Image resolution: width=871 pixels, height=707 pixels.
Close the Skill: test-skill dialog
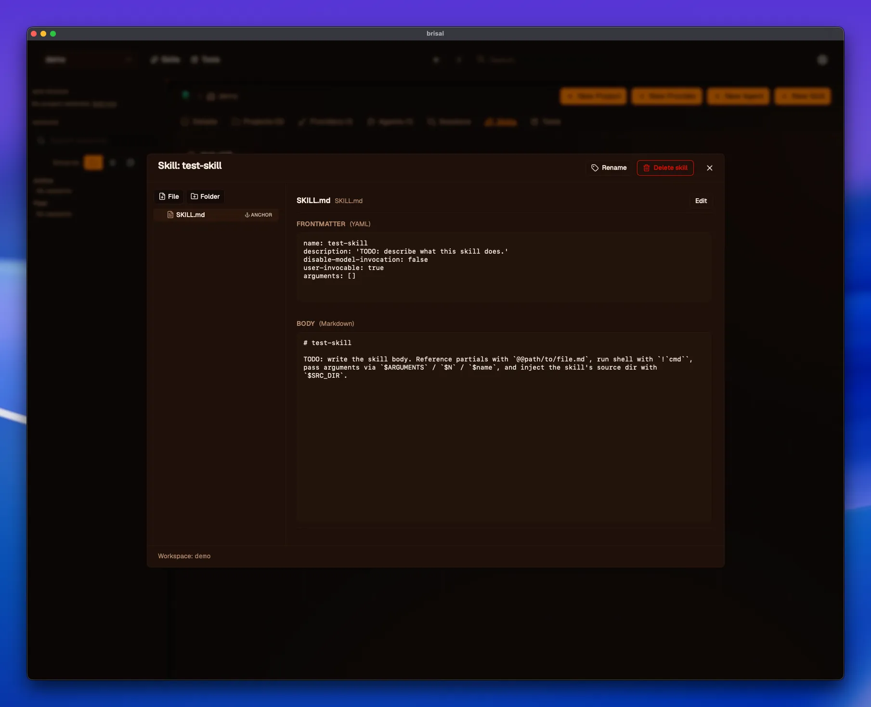click(x=709, y=168)
